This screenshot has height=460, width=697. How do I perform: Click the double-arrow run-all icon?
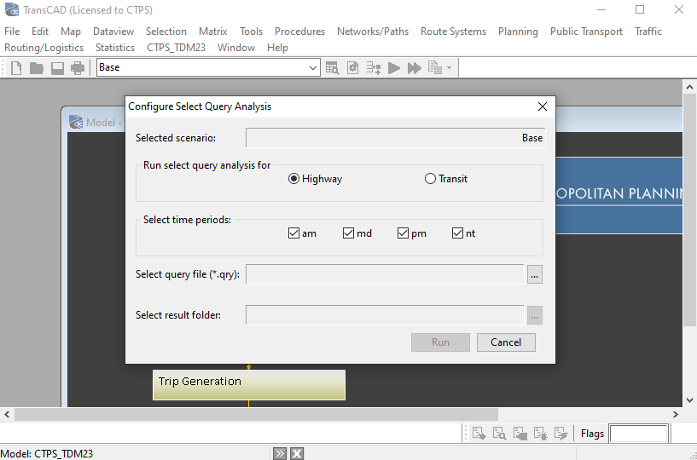415,68
